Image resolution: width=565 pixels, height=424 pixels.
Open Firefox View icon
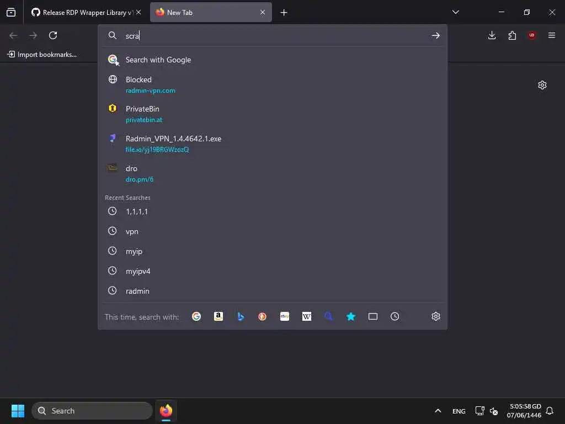click(11, 12)
